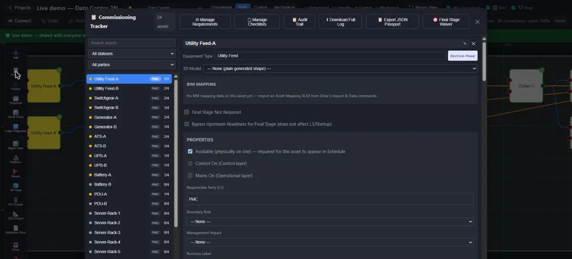Open the Issues flag icon
The width and height of the screenshot is (572, 259).
(16, 173)
